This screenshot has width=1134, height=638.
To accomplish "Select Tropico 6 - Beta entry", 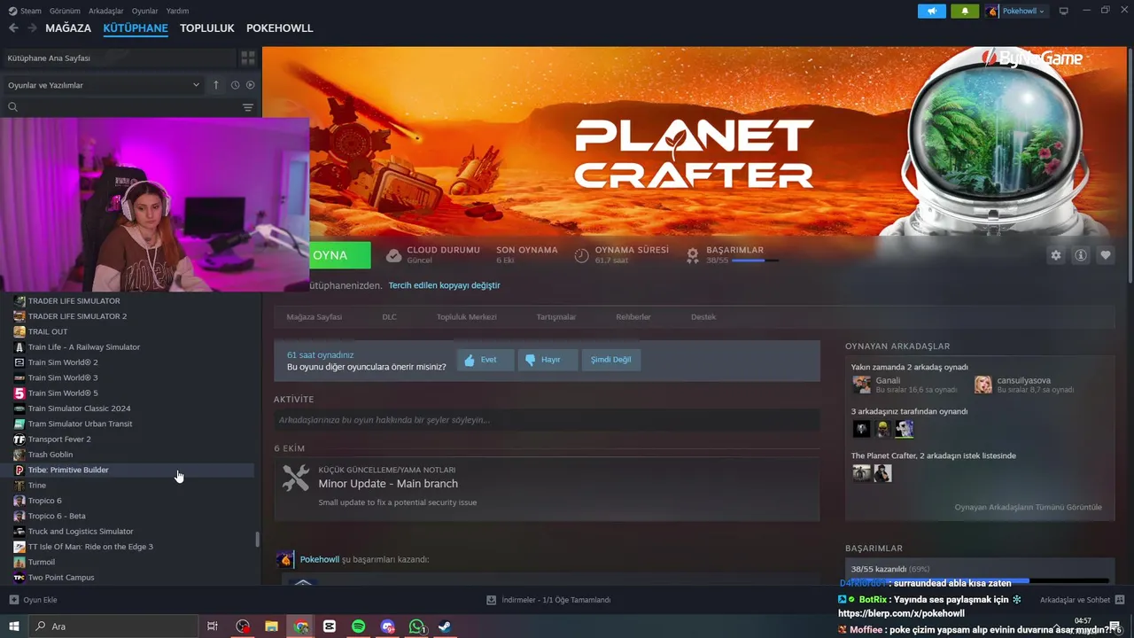I will point(128,516).
